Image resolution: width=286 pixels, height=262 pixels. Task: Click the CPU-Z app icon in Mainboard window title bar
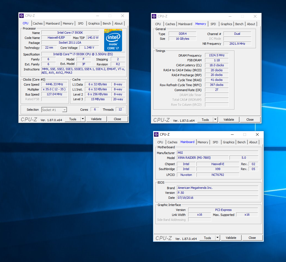pyautogui.click(x=156, y=134)
